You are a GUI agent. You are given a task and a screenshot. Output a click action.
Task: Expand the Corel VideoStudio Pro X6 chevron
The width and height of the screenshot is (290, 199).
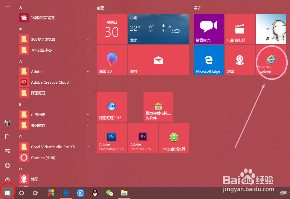point(88,147)
